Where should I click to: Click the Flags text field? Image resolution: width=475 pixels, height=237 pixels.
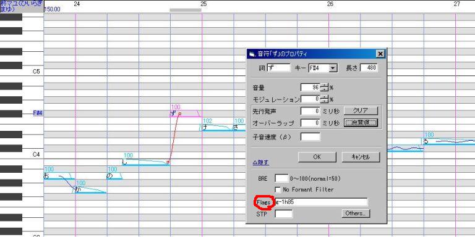coord(321,202)
